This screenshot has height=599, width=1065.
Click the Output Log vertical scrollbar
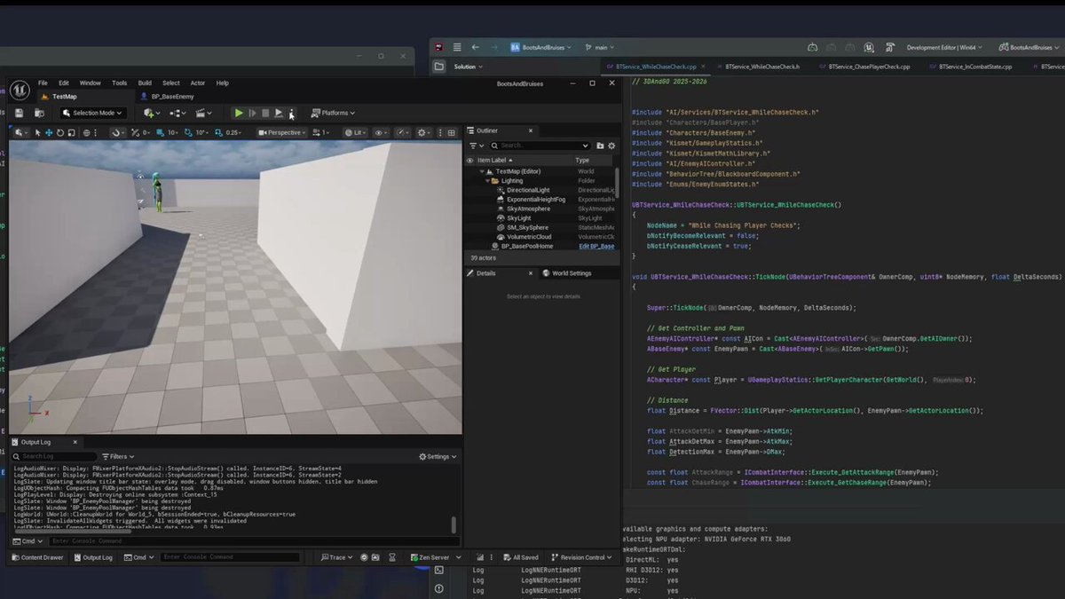454,524
